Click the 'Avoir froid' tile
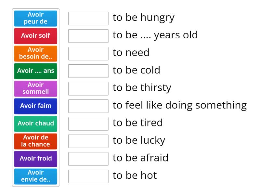Image resolution: width=260 pixels, height=195 pixels. [35, 159]
